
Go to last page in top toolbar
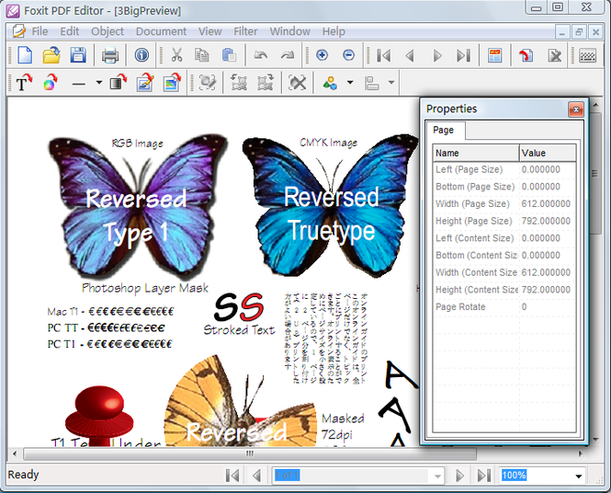click(x=463, y=55)
